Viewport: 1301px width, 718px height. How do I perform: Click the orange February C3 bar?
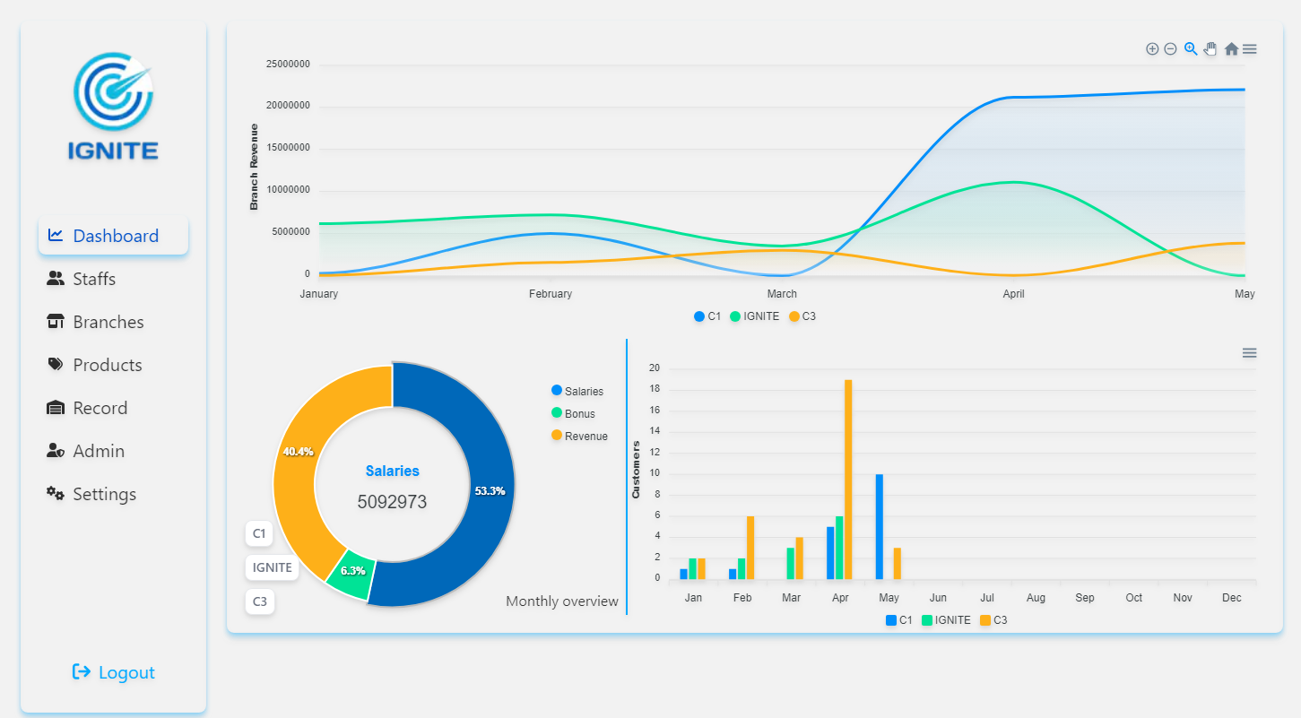tap(750, 548)
